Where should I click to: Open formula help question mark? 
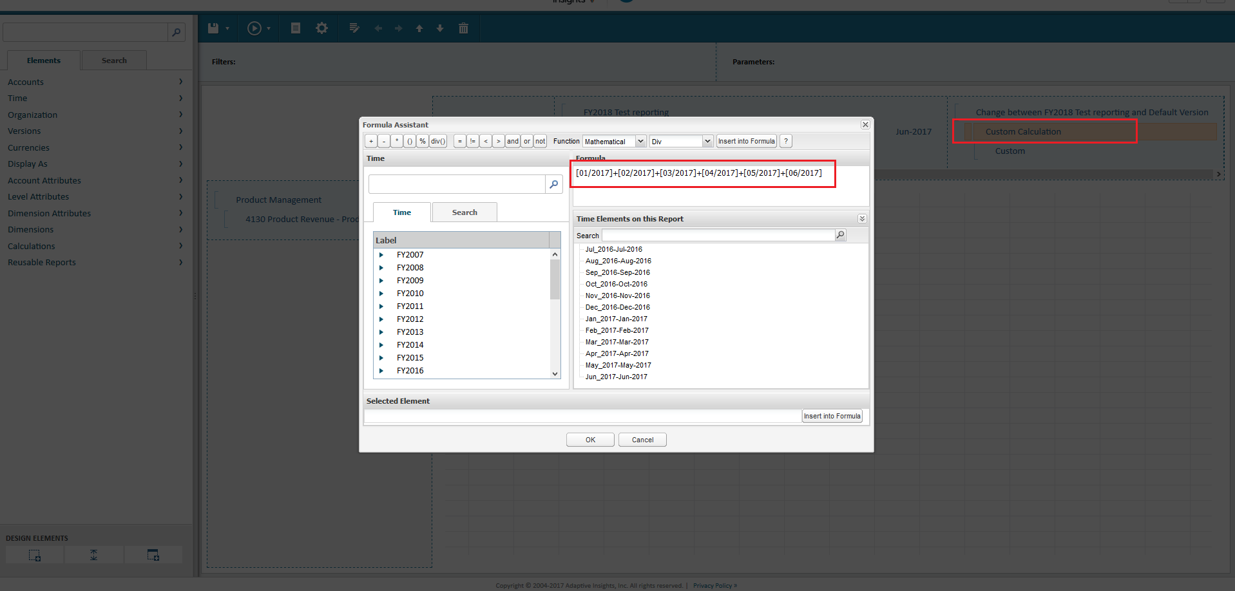(x=786, y=141)
